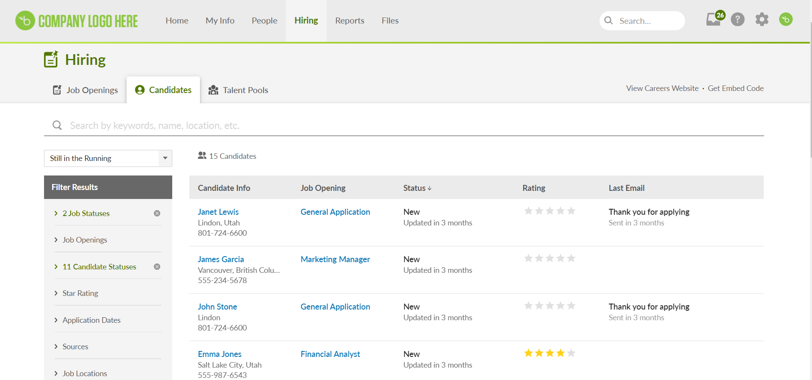Expand the 11 Candidate Statuses filter
The width and height of the screenshot is (812, 380).
click(x=99, y=267)
